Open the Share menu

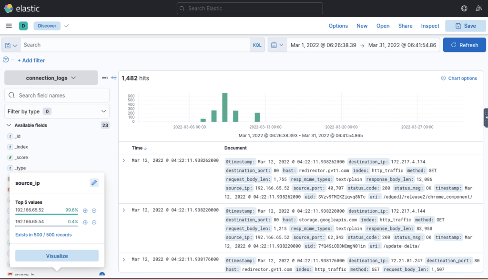pyautogui.click(x=405, y=26)
